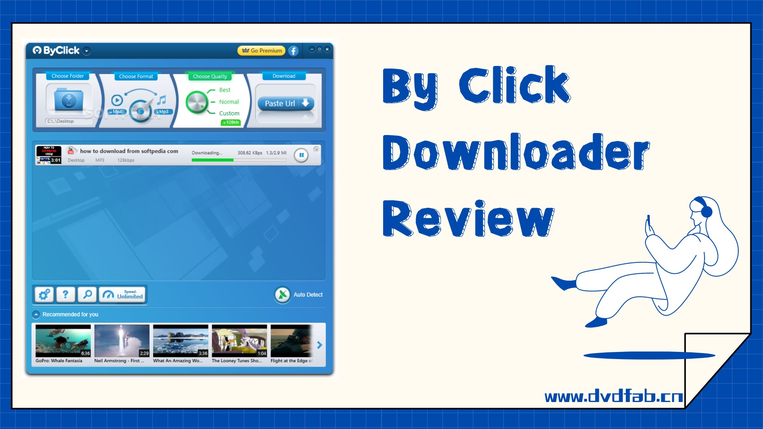Select Best quality option

[x=224, y=89]
